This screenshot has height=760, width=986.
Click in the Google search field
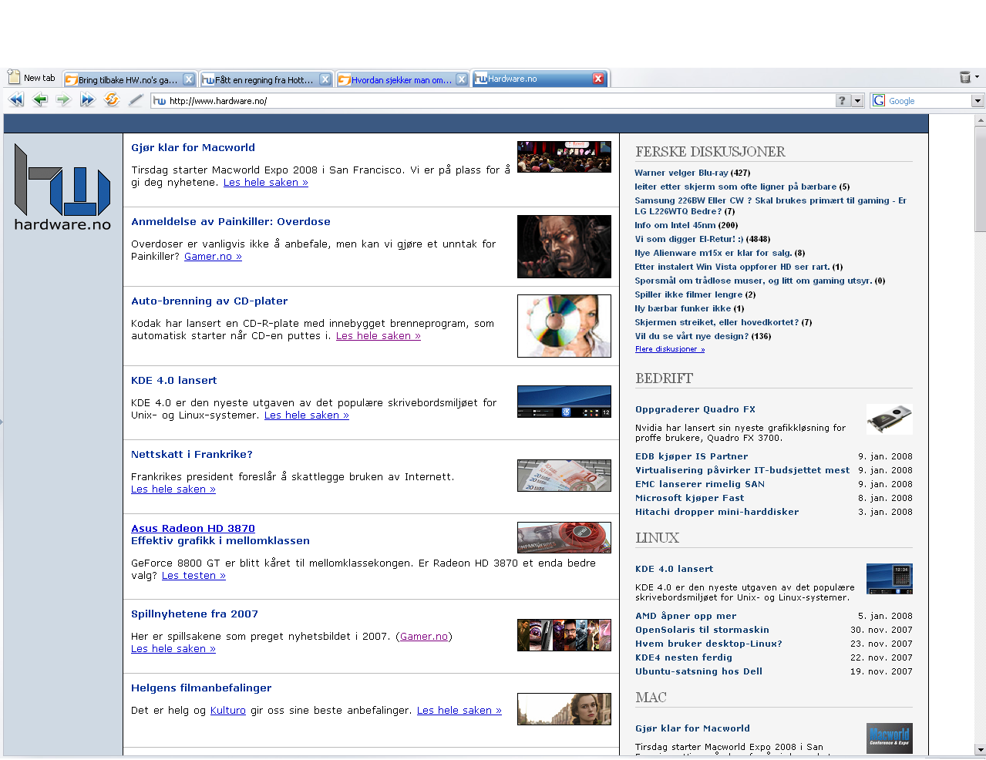(928, 101)
